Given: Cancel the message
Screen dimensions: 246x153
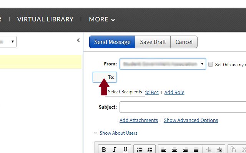Looking at the screenshot, I should coord(184,42).
